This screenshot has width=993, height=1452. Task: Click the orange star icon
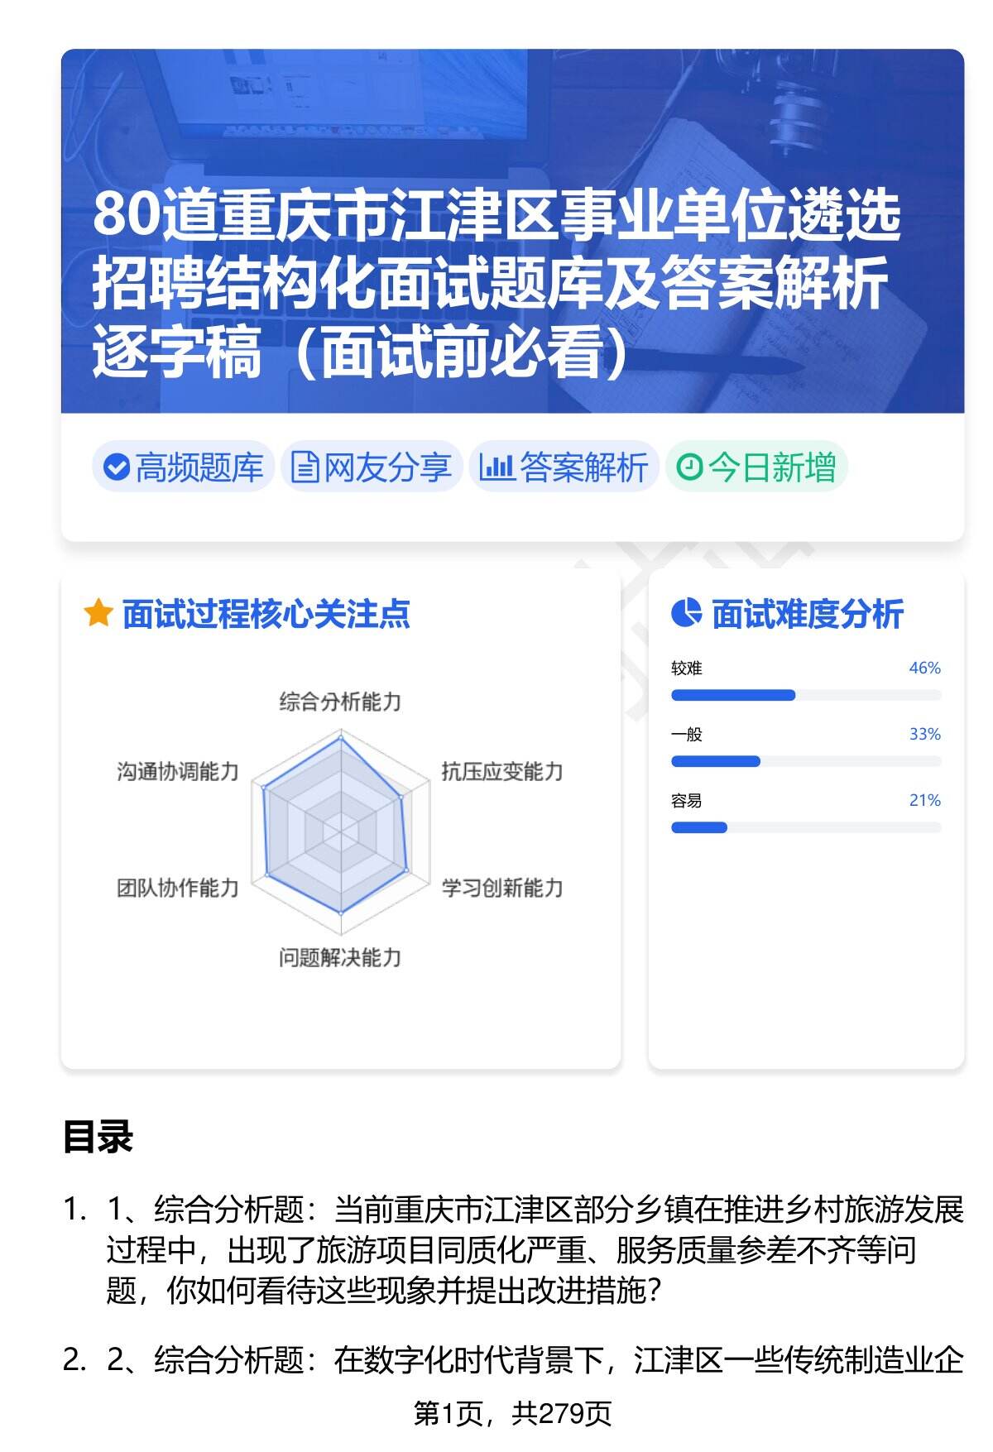tap(98, 614)
